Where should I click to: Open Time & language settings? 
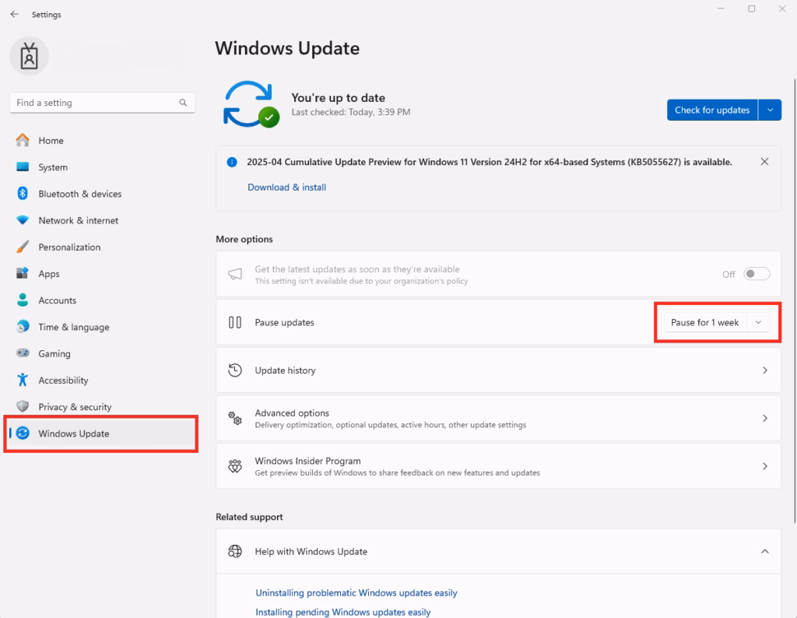(102, 327)
